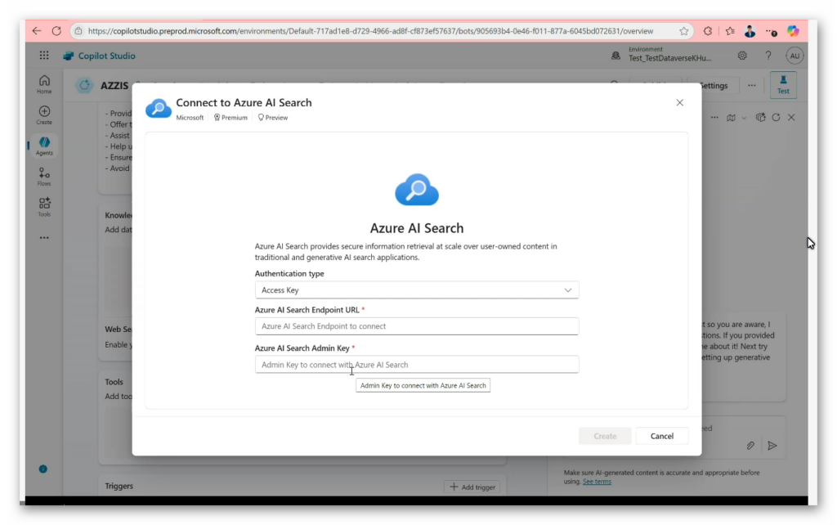Screen dimensions: 837x525
Task: Click the Azure AI Search Endpoint URL field
Action: click(417, 326)
